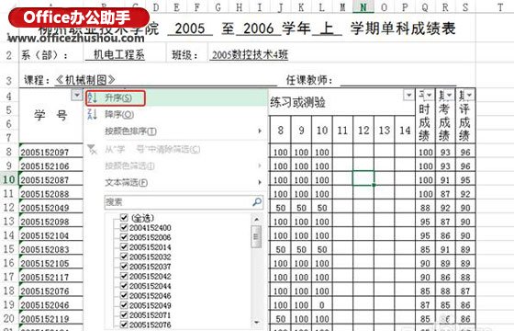Uncheck the 2005152071 filter checkbox
The height and width of the screenshot is (331, 514).
pos(124,314)
